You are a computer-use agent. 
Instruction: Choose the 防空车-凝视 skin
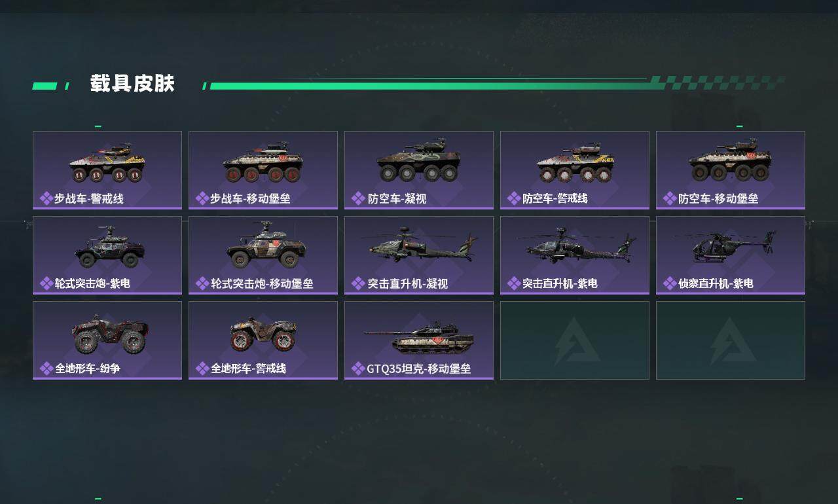click(x=419, y=170)
